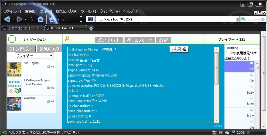Click the refresh icon next to the home button
The image size is (267, 136).
31,19
